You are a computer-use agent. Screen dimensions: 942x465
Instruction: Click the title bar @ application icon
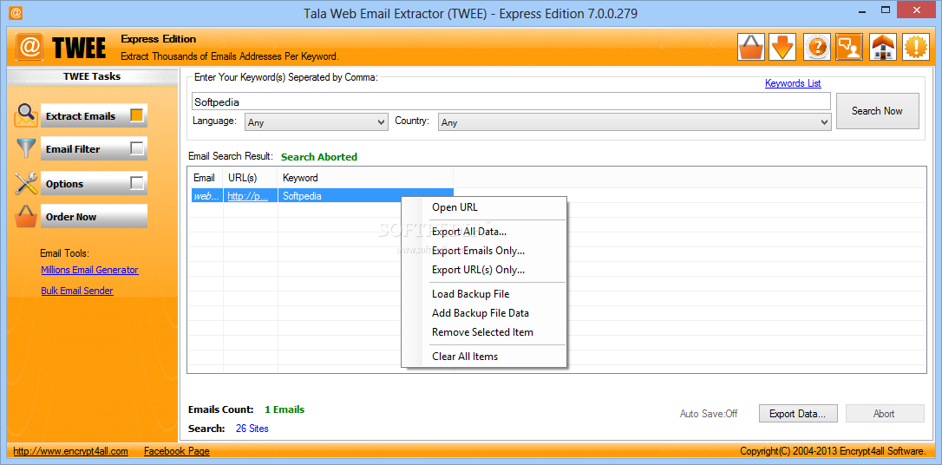point(16,12)
